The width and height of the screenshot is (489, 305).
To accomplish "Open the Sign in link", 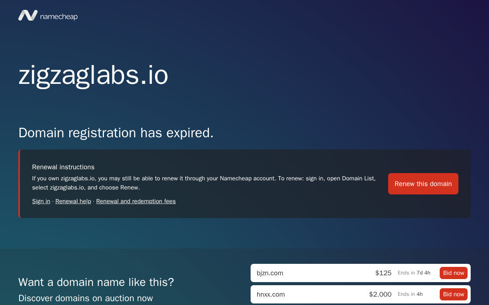I will click(x=41, y=201).
